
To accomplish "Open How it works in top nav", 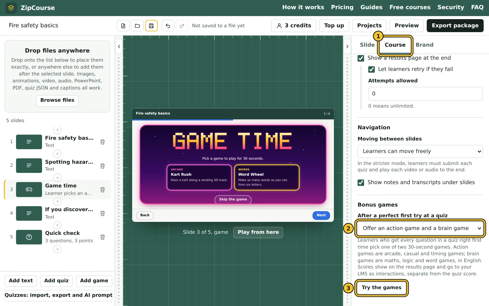I will (x=303, y=7).
